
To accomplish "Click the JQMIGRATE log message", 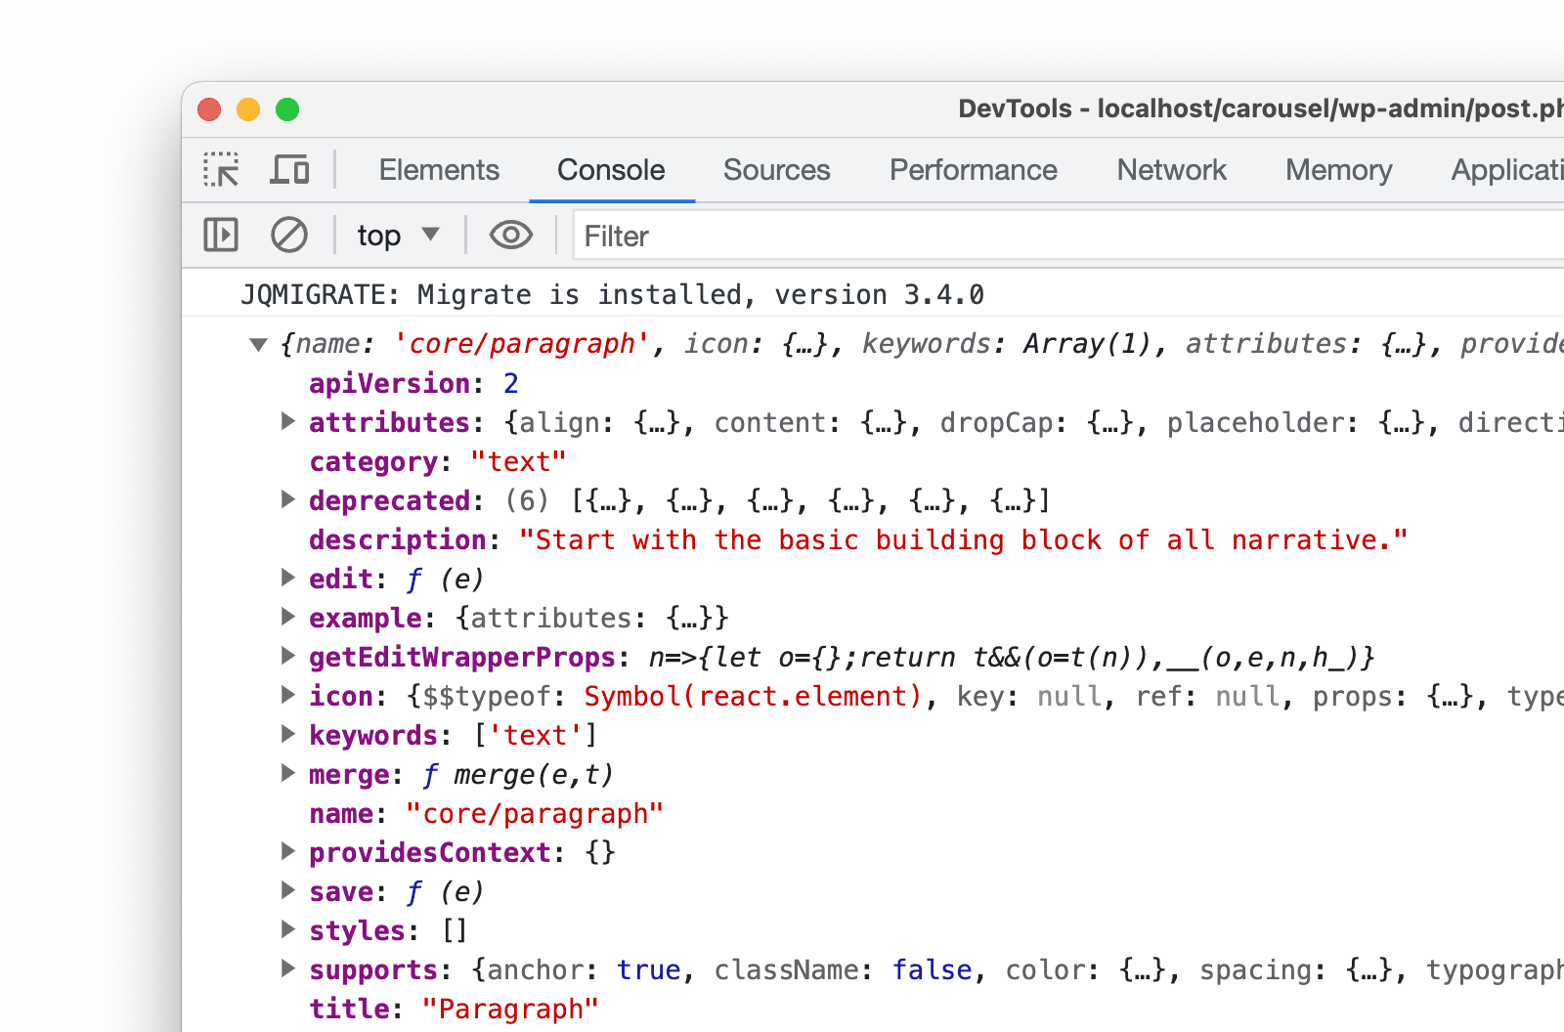I will [612, 294].
